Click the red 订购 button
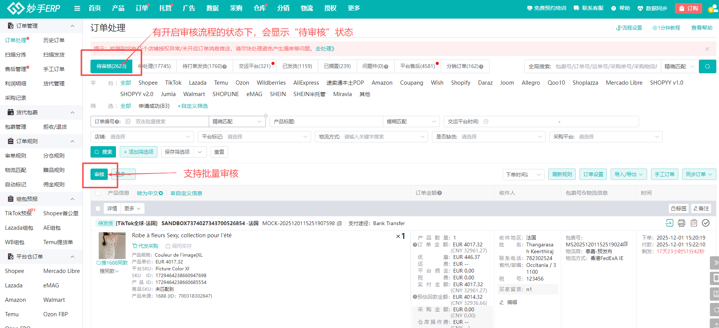Viewport: 719px width, 328px height. (689, 8)
